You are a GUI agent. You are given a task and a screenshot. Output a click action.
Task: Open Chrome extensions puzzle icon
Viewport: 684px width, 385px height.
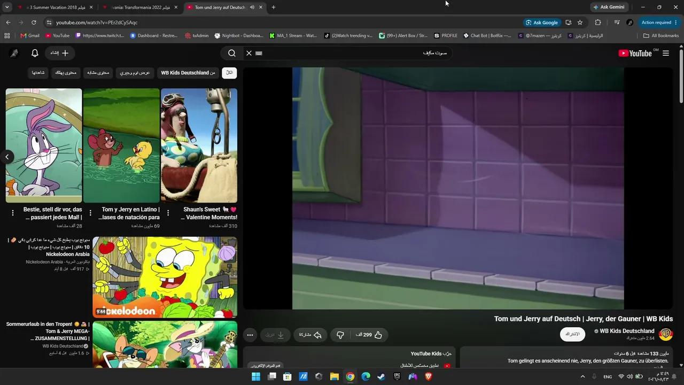pos(598,22)
